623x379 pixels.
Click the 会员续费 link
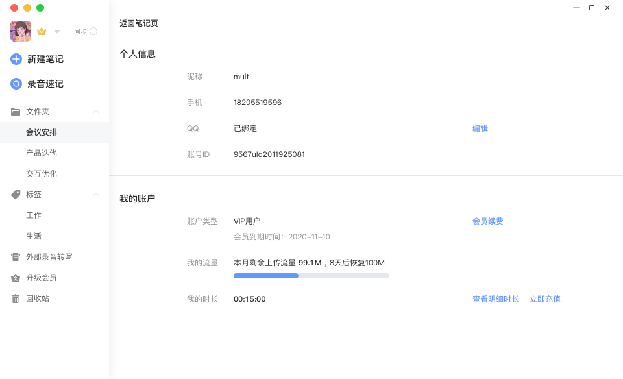[487, 221]
